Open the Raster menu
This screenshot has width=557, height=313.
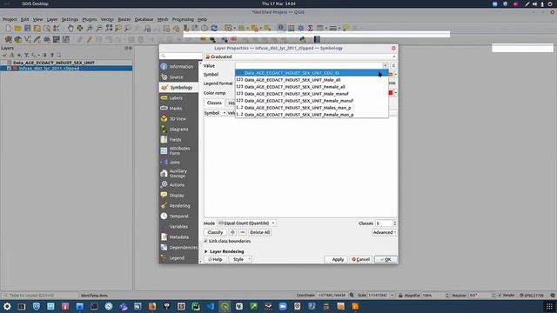click(x=124, y=19)
